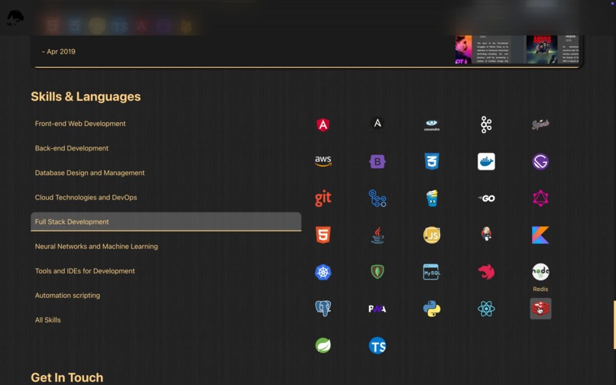616x385 pixels.
Task: Click the yellow JavaScript JS icon
Action: tap(431, 235)
